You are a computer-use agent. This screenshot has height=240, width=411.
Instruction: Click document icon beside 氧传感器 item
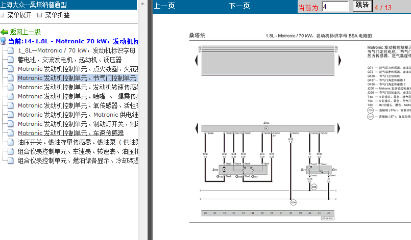(x=11, y=105)
